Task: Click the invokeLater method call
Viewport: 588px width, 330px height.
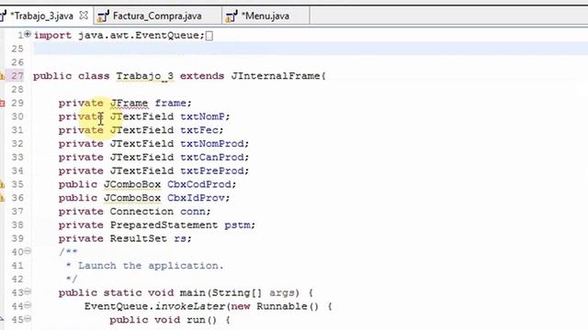Action: coord(190,306)
